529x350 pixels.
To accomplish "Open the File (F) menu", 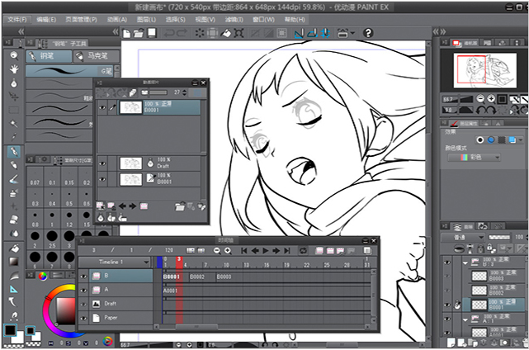I will click(17, 19).
